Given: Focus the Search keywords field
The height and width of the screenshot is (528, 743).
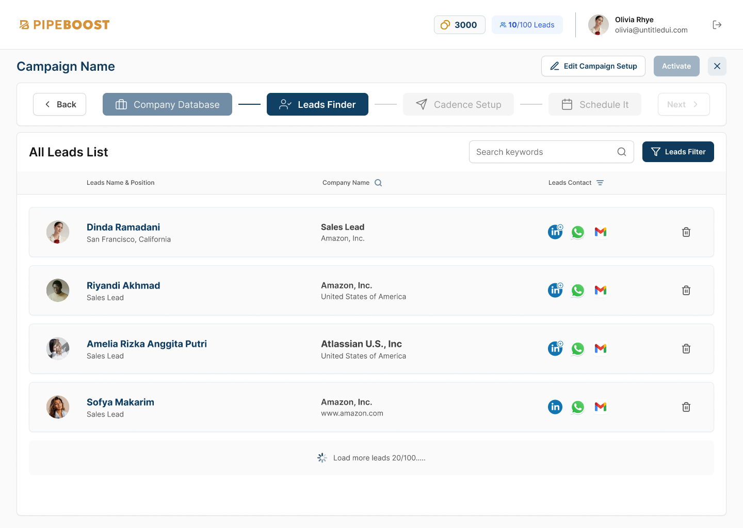Looking at the screenshot, I should pyautogui.click(x=551, y=152).
